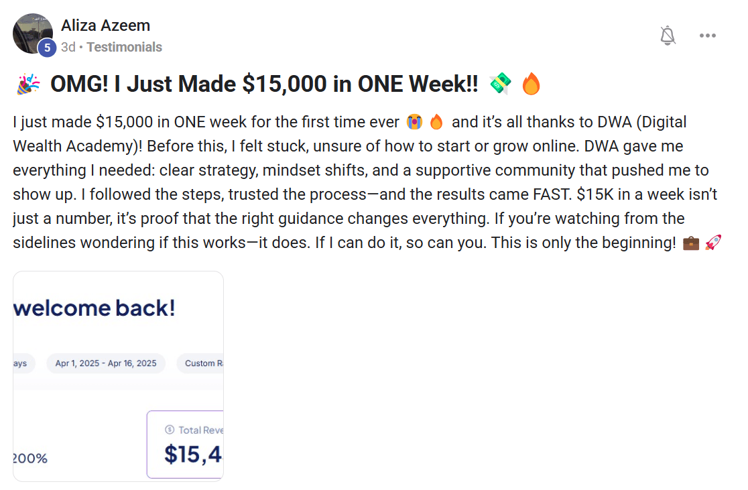Select the Apr 1 - Apr 16, 2025 date pill

pos(106,363)
